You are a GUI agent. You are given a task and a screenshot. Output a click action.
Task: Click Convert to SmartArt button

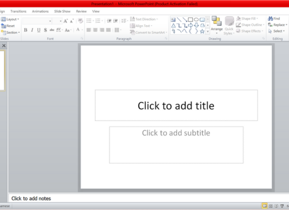point(148,33)
